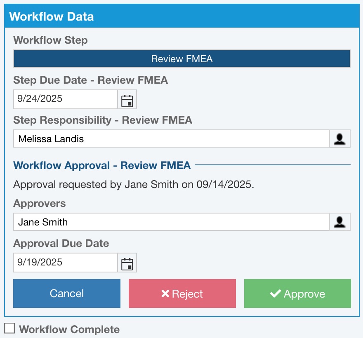This screenshot has height=338, width=363.
Task: Click the Approvers field label
Action: [40, 204]
